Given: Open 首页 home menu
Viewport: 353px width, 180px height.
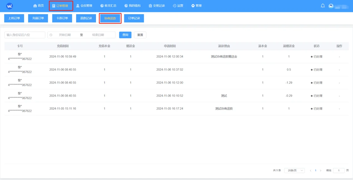Looking at the screenshot, I should pyautogui.click(x=38, y=6).
